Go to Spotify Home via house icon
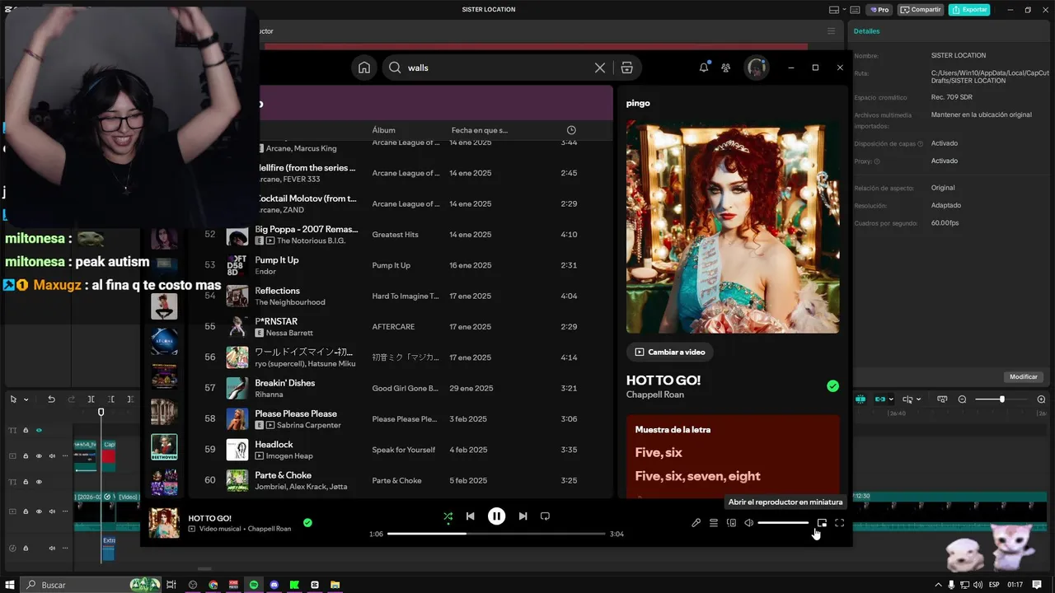 click(363, 68)
